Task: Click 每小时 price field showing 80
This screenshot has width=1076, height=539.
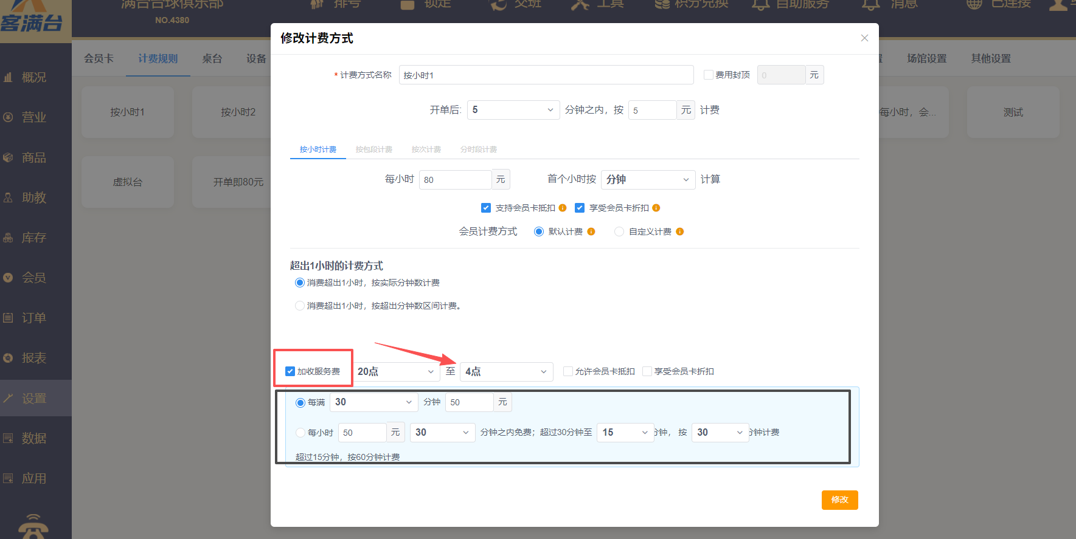Action: (x=456, y=180)
